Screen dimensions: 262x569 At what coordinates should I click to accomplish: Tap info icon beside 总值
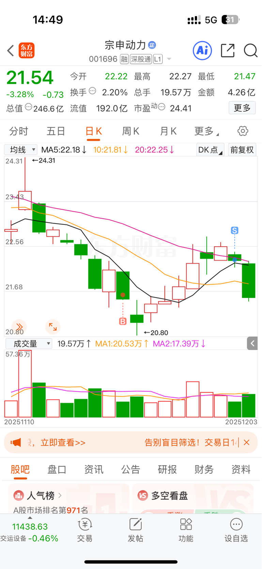(x=29, y=107)
